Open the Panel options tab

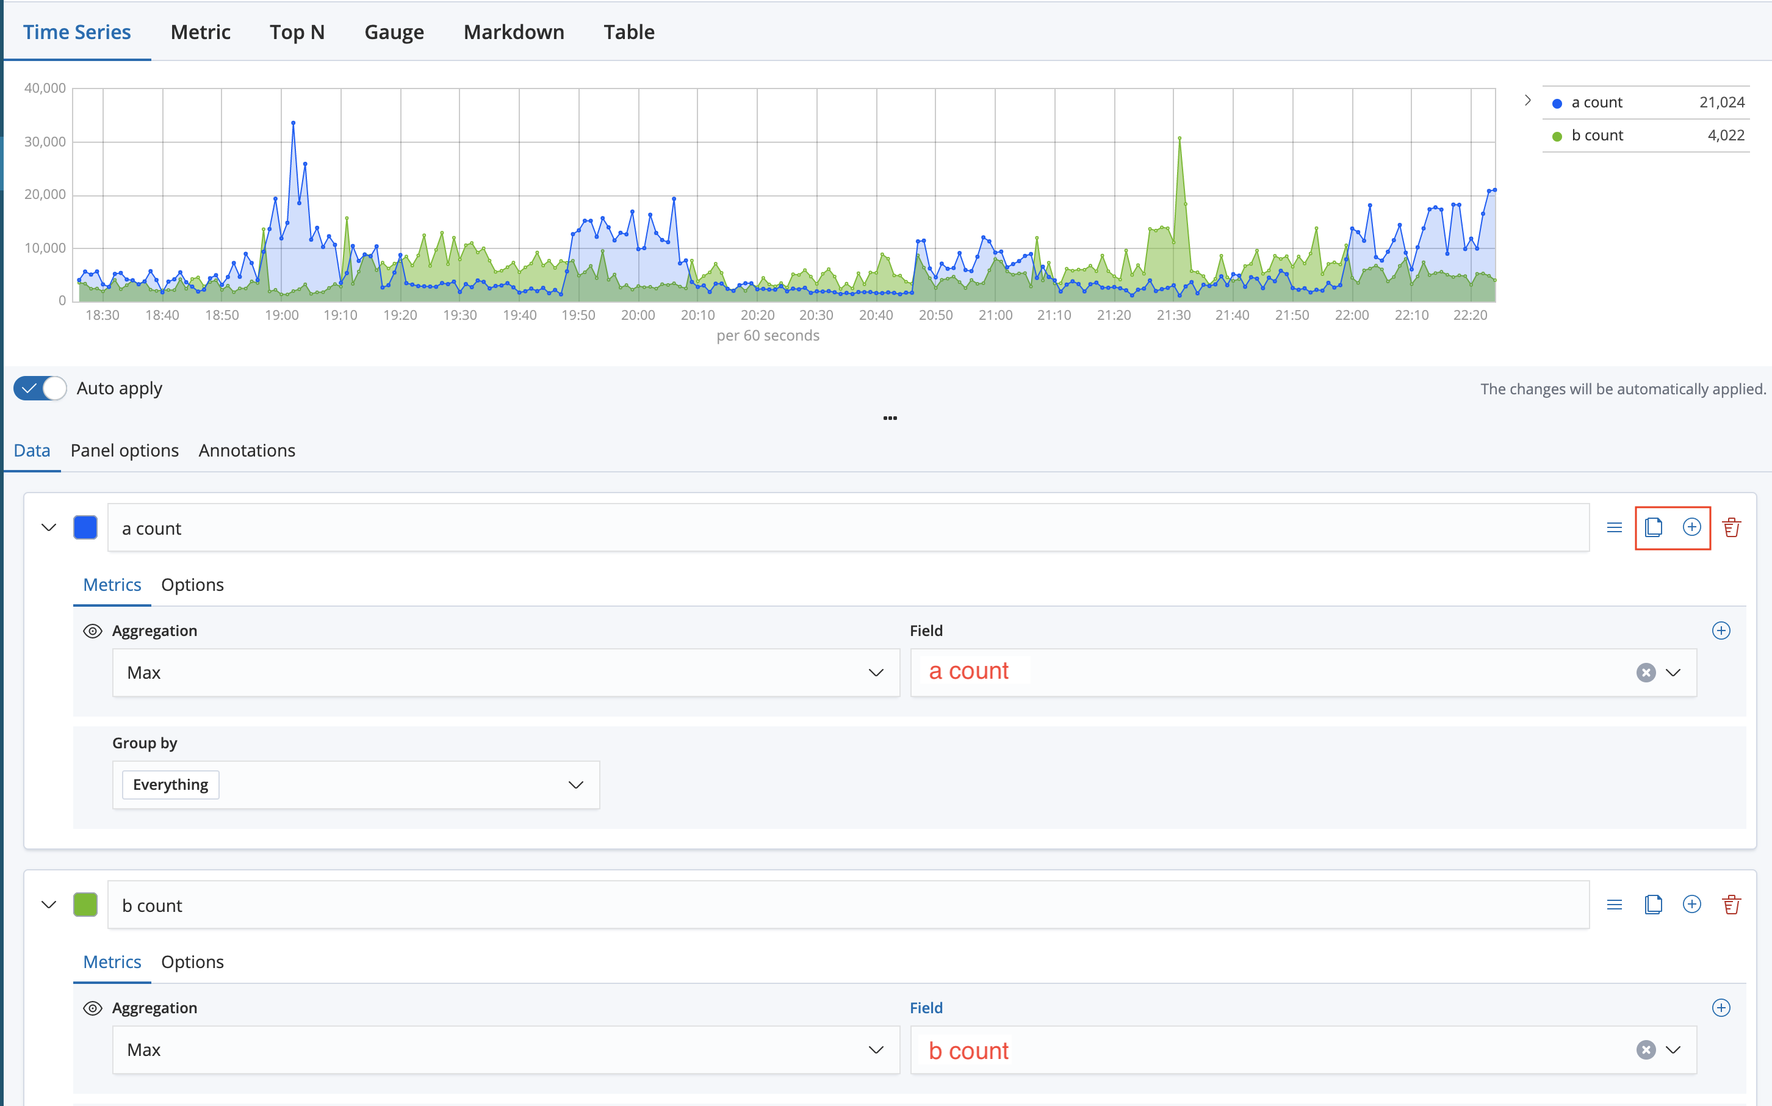pos(124,450)
